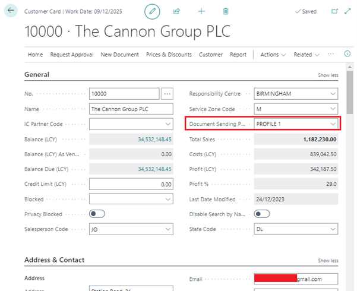Image resolution: width=357 pixels, height=291 pixels.
Task: Open the Home menu
Action: 35,55
